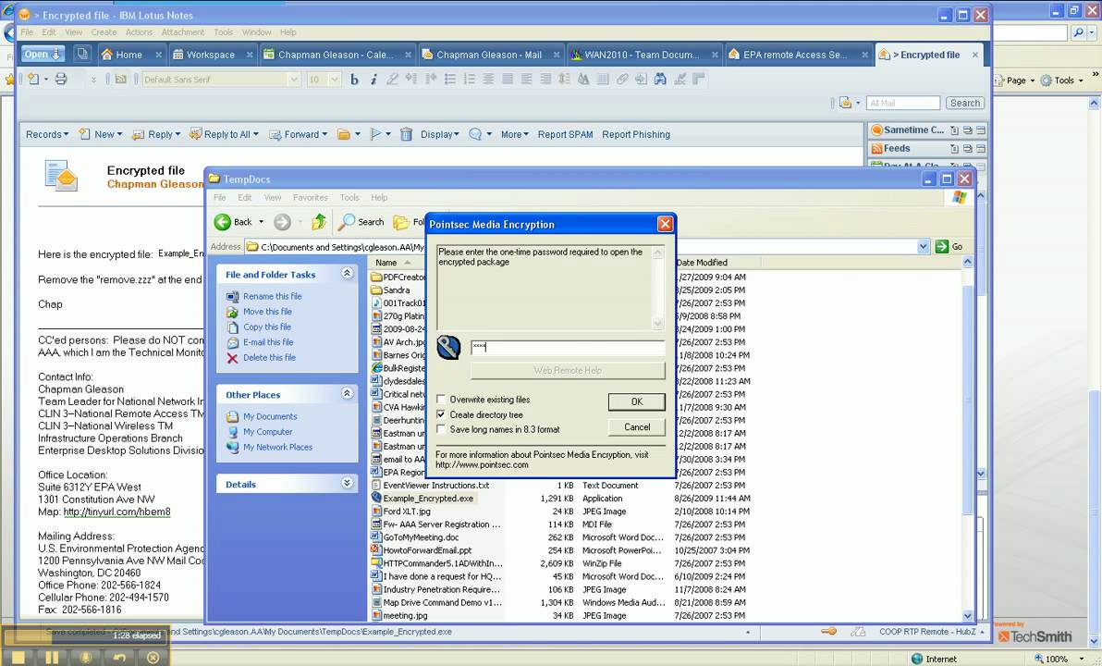1102x666 pixels.
Task: Open the Create menu in Lotus Notes
Action: [104, 32]
